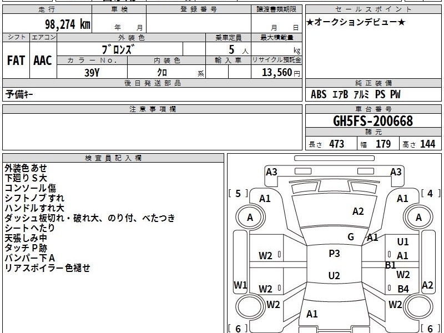Click the PW equipment label
444x333 pixels.
coord(395,94)
